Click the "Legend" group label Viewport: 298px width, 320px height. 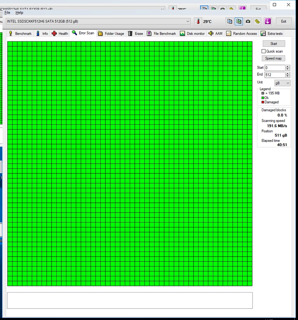(x=265, y=89)
